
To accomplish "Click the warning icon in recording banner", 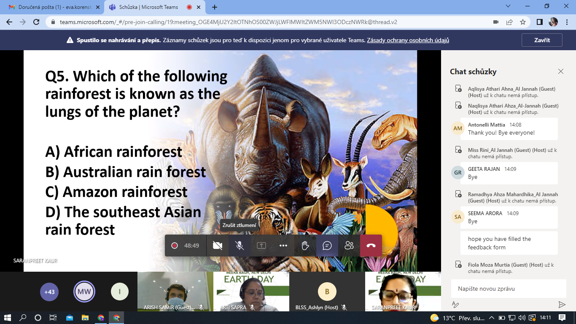I will [x=70, y=40].
